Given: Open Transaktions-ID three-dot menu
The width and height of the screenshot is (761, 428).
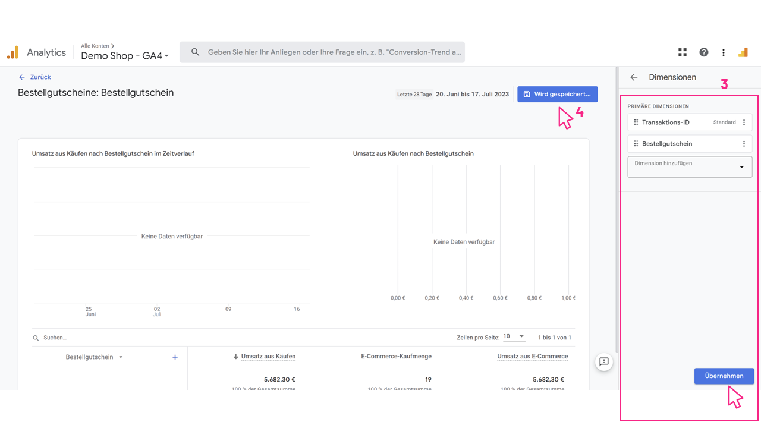Looking at the screenshot, I should [743, 122].
